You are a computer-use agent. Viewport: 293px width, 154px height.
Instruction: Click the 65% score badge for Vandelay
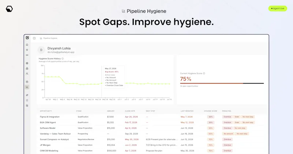tap(211, 134)
